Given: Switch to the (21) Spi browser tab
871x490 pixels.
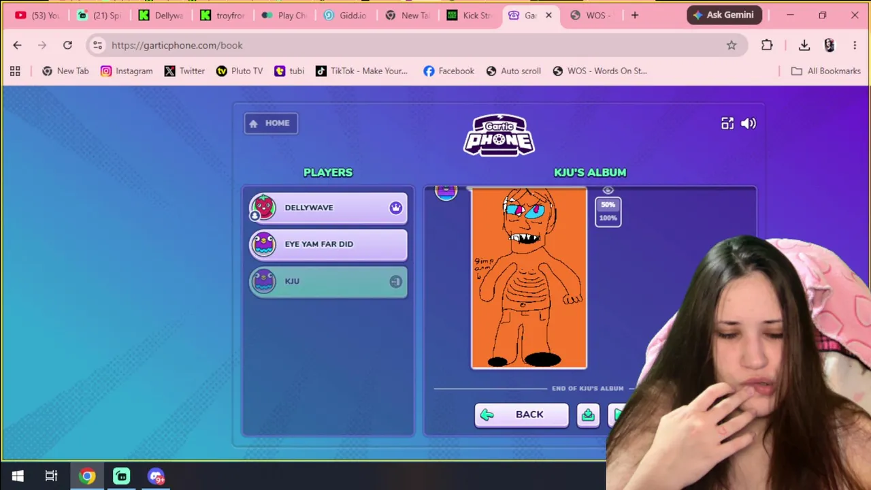Looking at the screenshot, I should coord(99,16).
